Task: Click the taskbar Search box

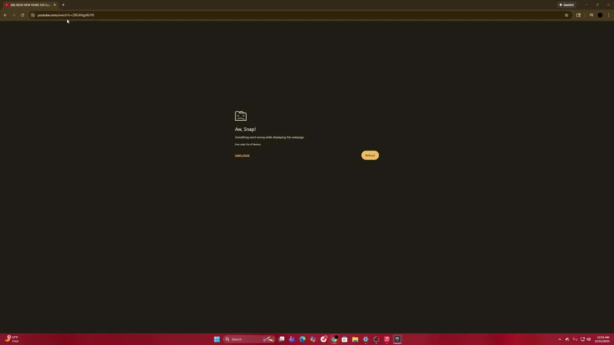Action: [x=249, y=339]
